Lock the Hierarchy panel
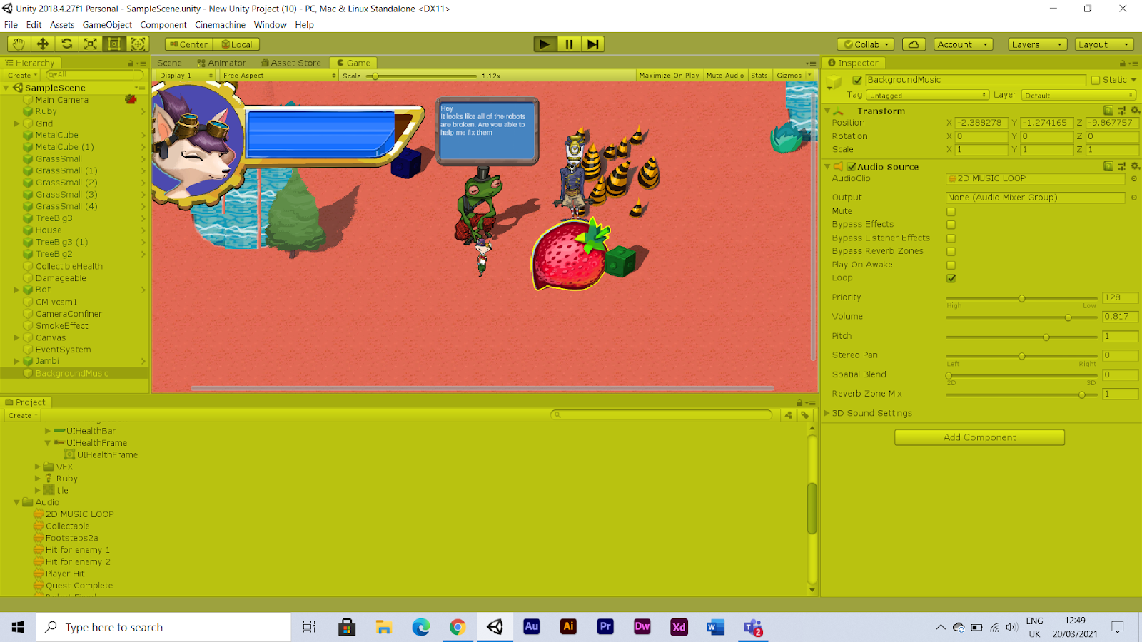The width and height of the screenshot is (1142, 642). pyautogui.click(x=131, y=63)
